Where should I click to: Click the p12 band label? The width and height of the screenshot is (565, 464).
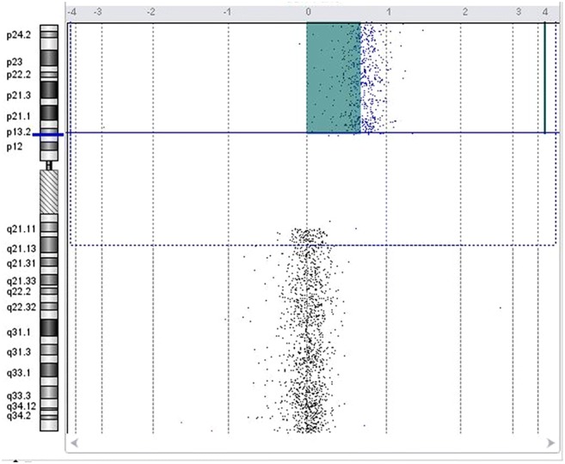pyautogui.click(x=13, y=147)
